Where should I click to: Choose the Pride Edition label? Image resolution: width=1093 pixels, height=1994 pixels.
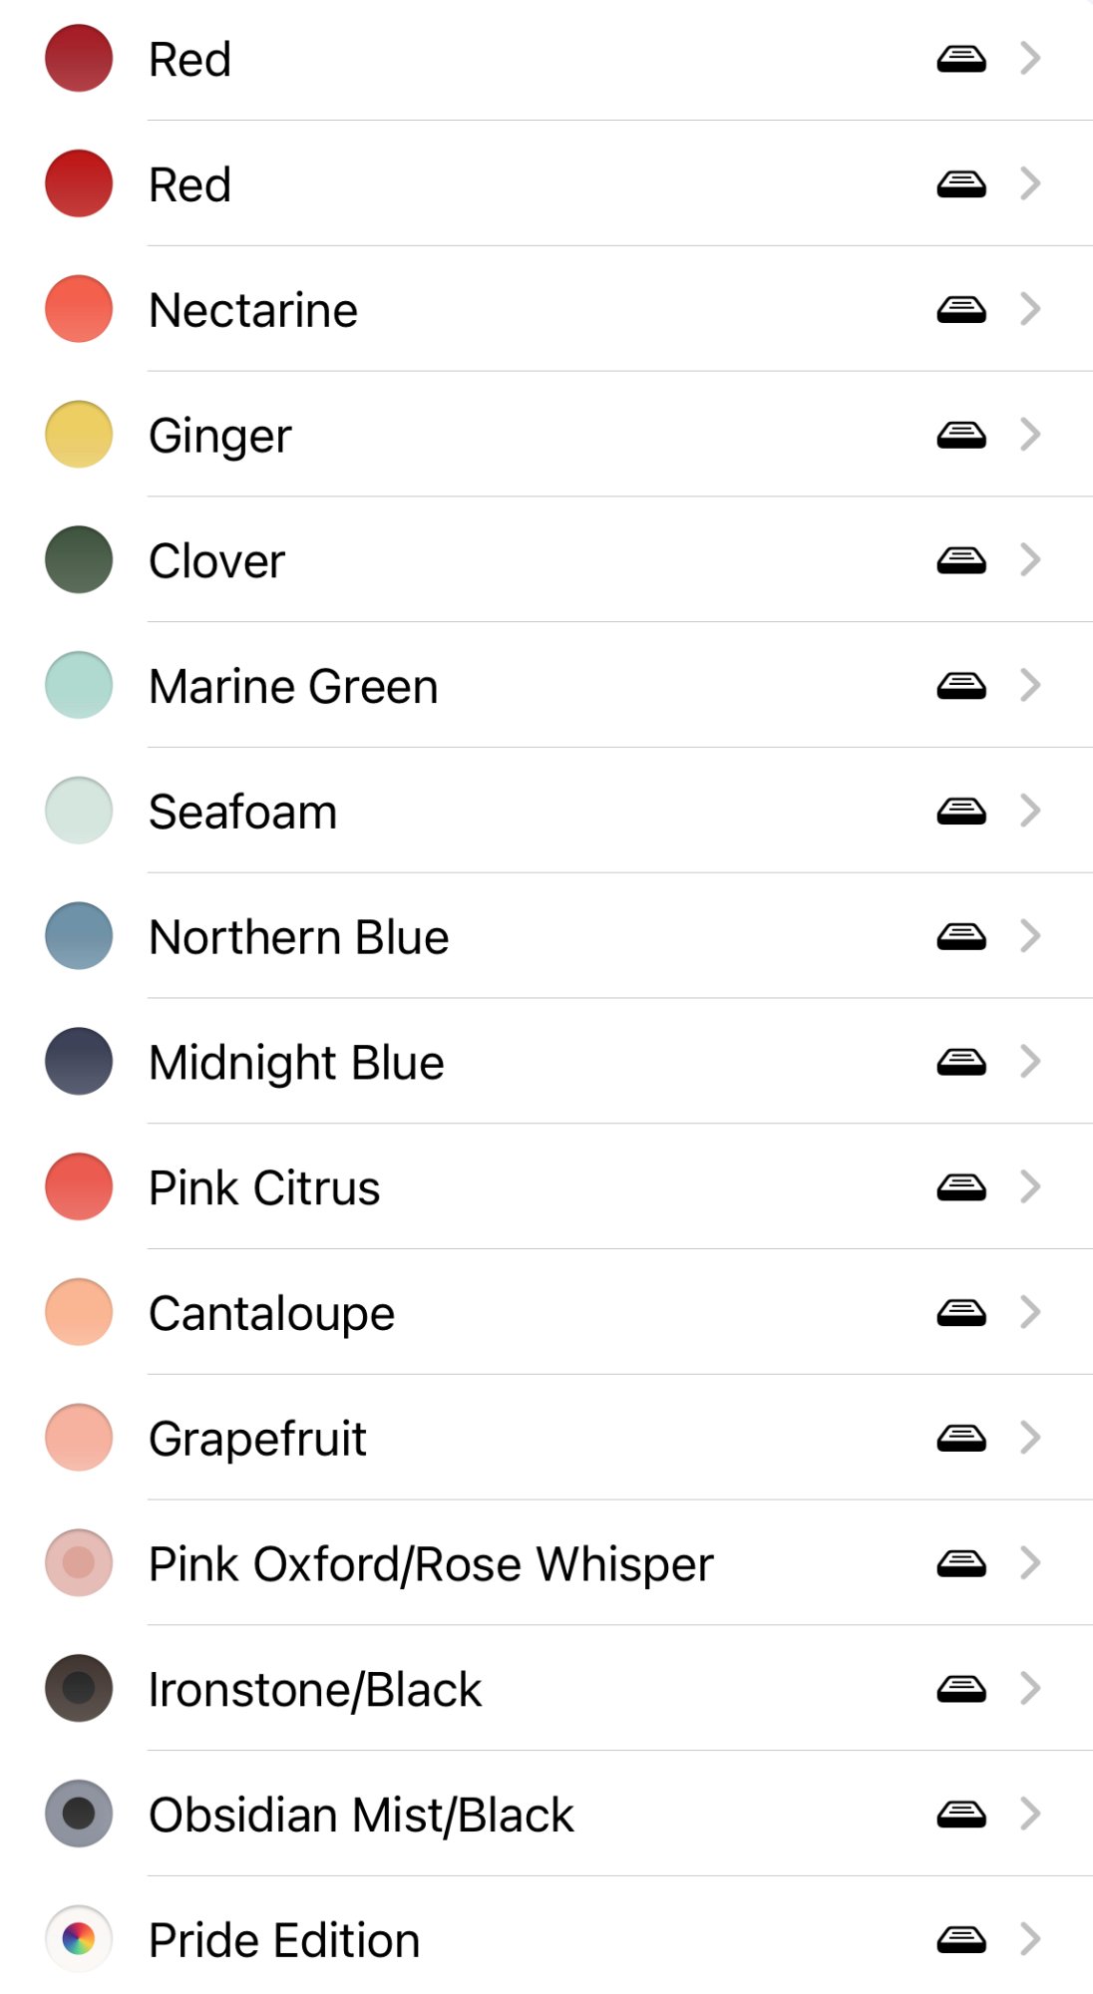(284, 1940)
